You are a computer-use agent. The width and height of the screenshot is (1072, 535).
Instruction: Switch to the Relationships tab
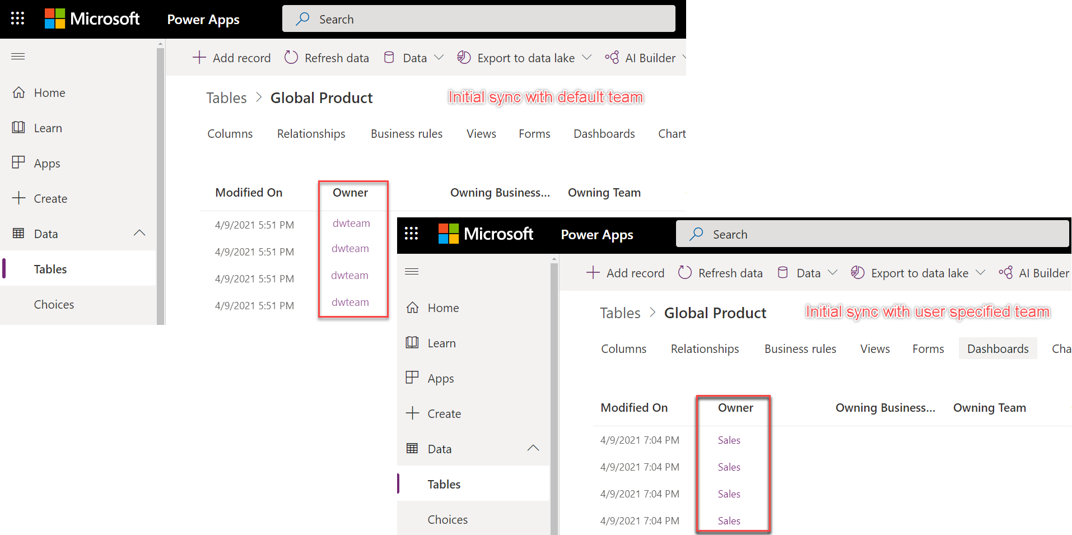(311, 133)
